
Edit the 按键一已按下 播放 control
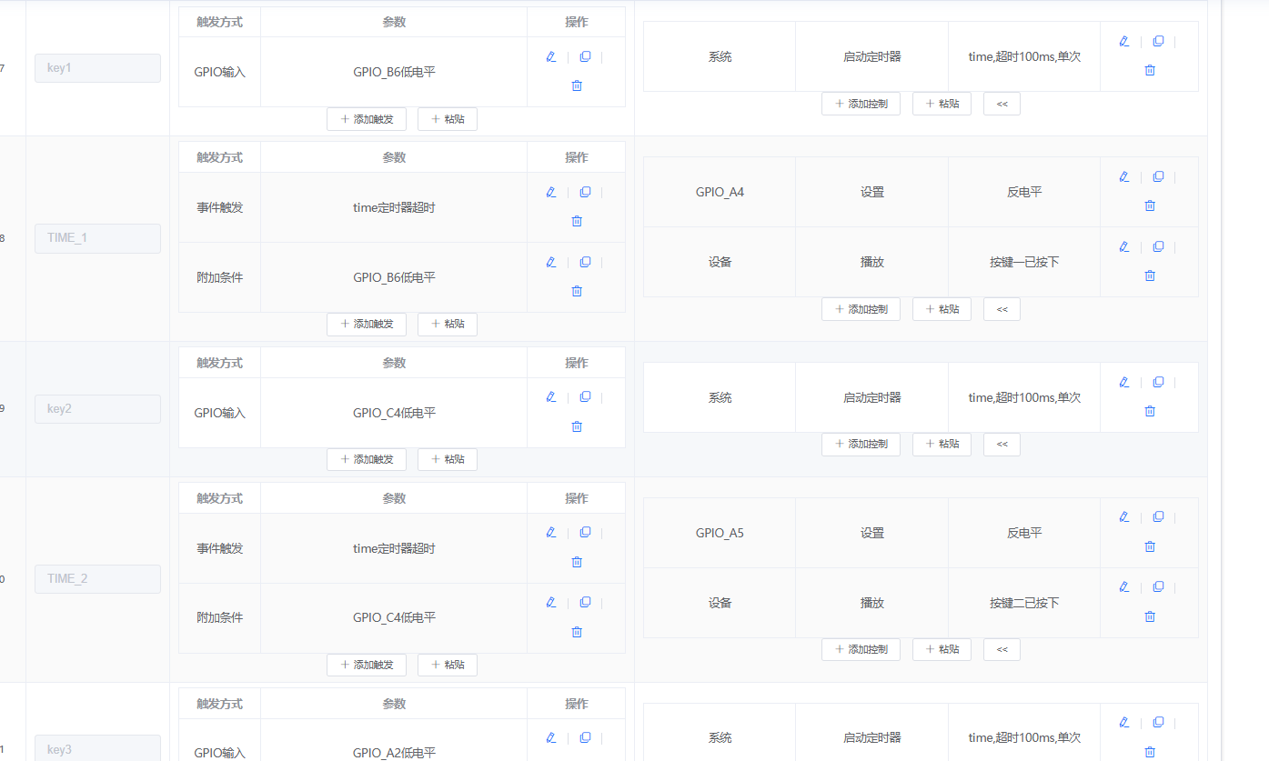tap(1123, 246)
